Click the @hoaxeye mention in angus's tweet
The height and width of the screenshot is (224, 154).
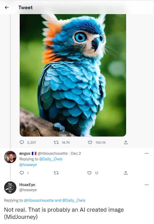[x=28, y=165]
